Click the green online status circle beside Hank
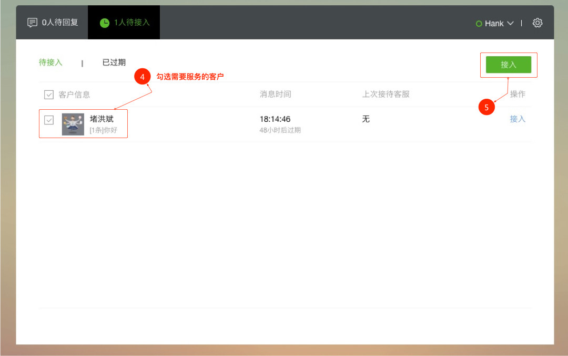 pyautogui.click(x=479, y=24)
